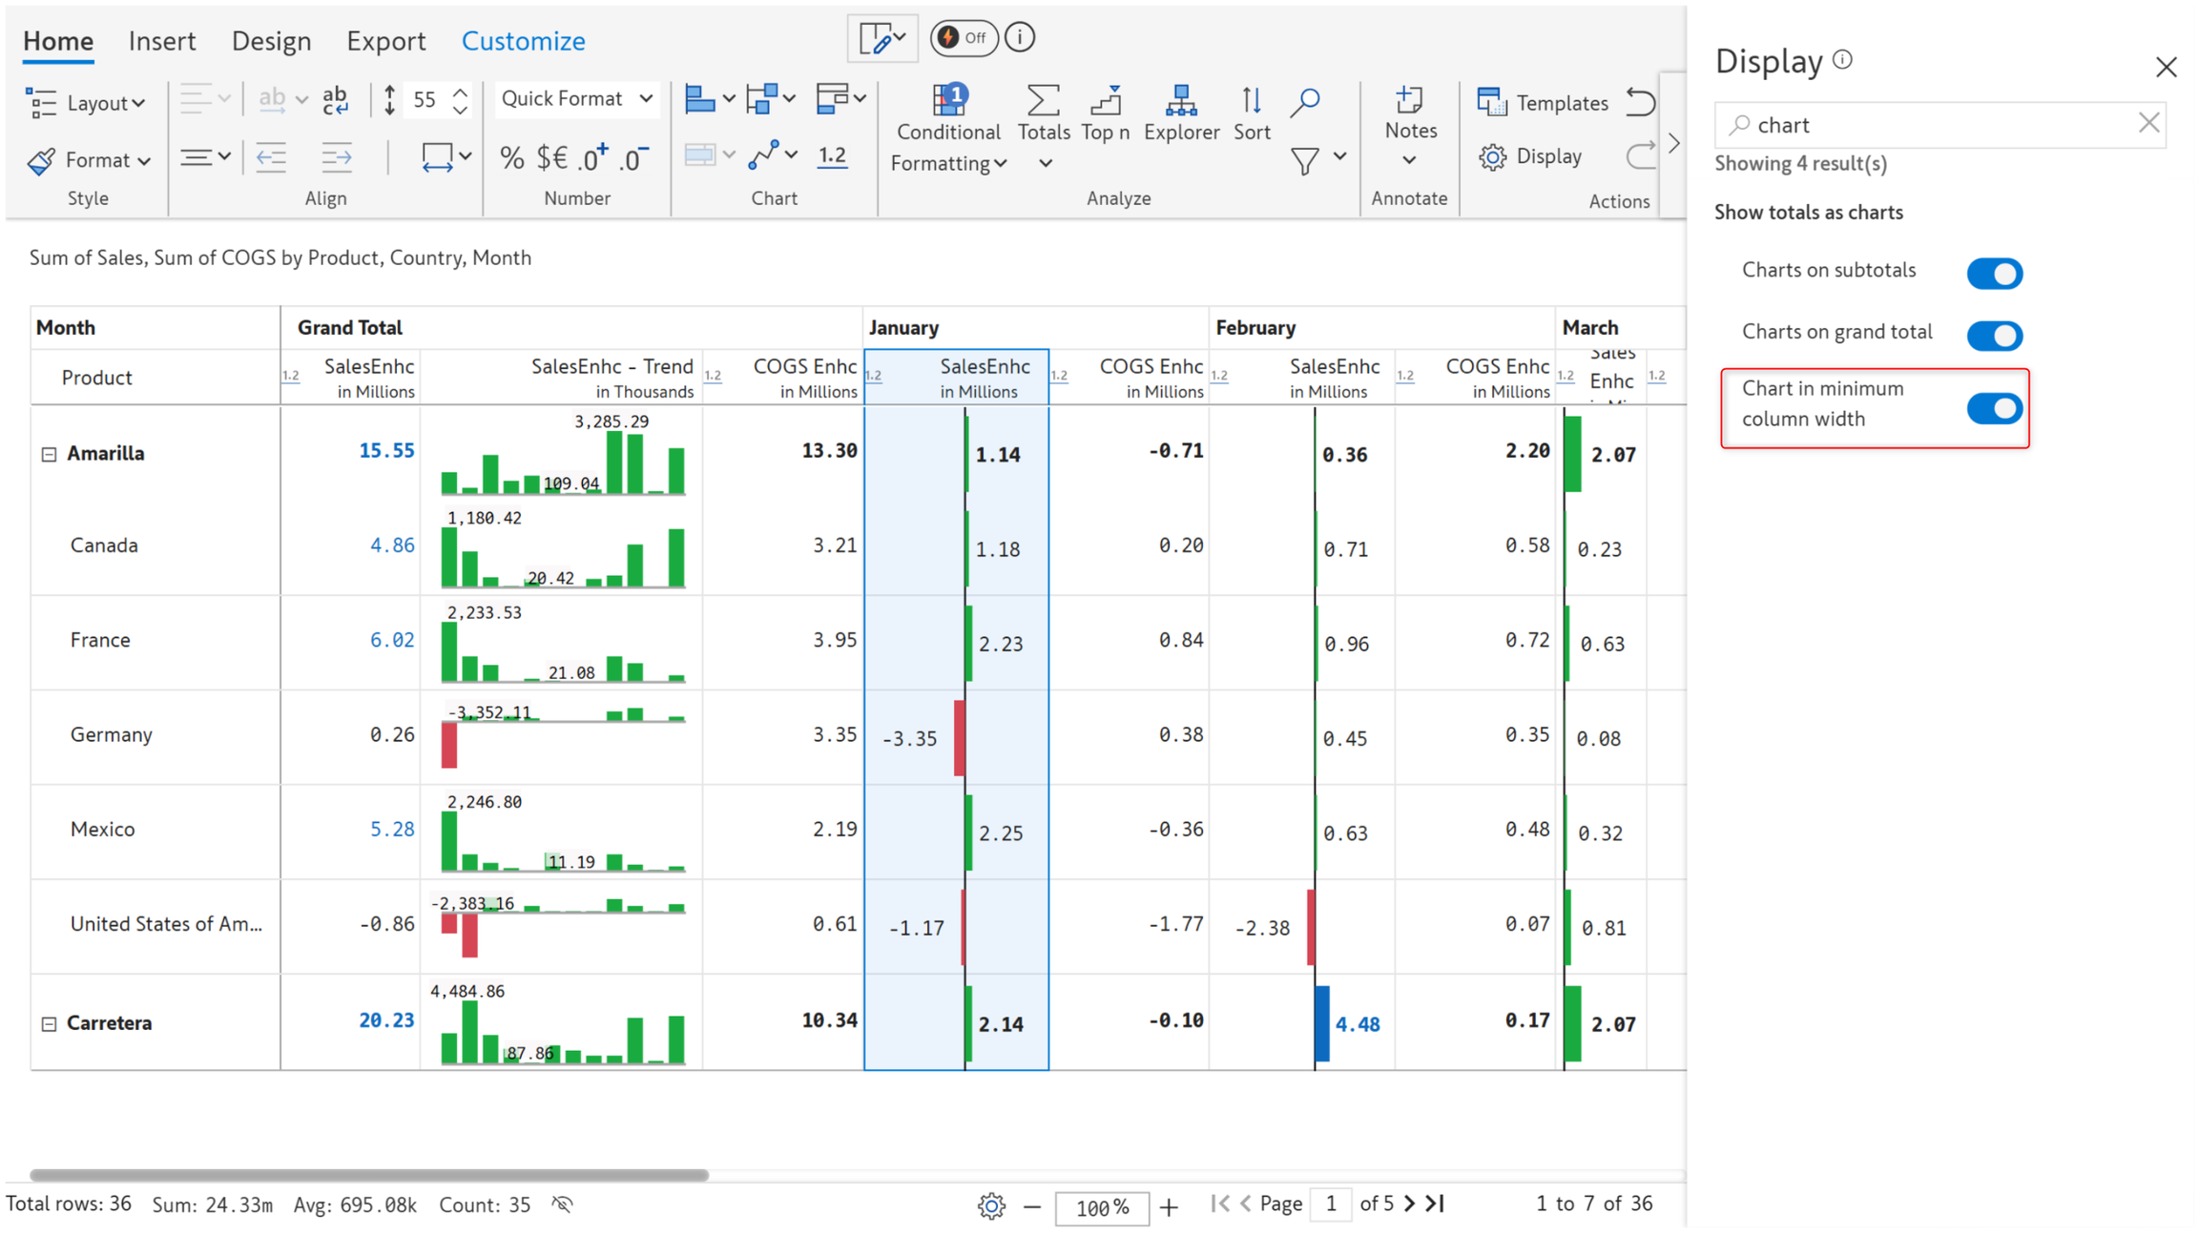2198x1234 pixels.
Task: Expand the Totals dropdown arrow
Action: pos(1045,163)
